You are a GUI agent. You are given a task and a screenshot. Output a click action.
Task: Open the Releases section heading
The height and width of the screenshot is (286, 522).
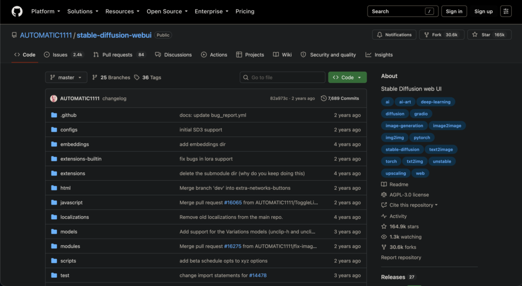coord(393,277)
